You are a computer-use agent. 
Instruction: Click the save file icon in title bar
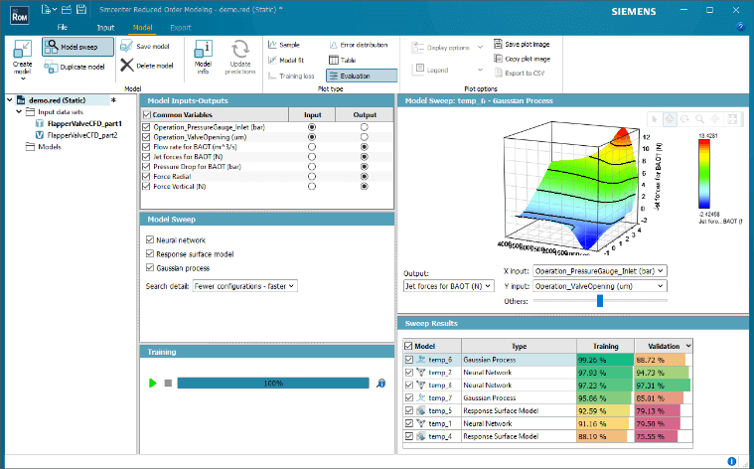coord(81,9)
